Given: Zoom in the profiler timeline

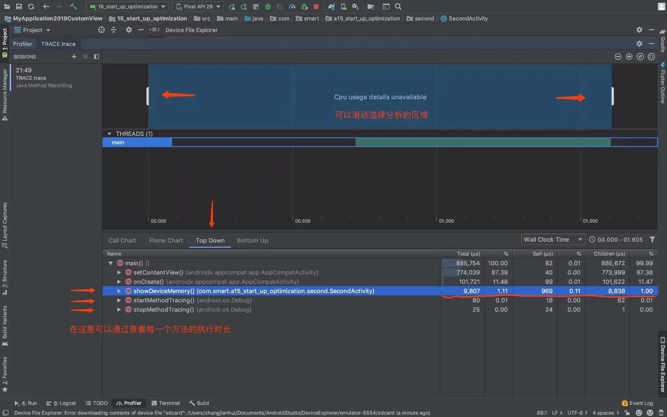Looking at the screenshot, I should pyautogui.click(x=629, y=56).
